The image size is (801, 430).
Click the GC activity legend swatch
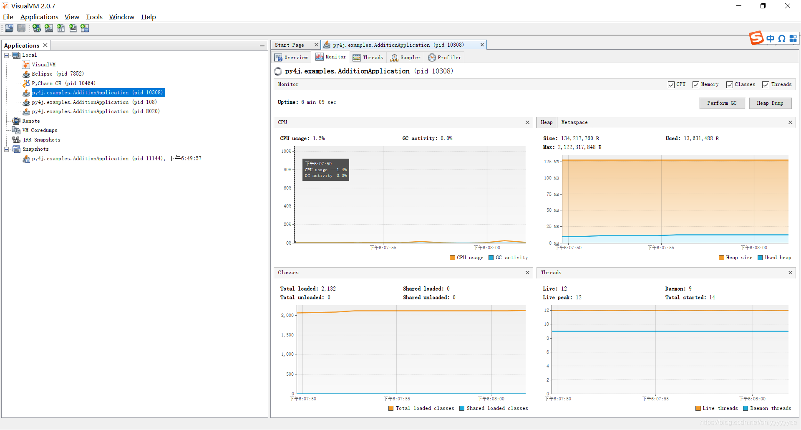(x=491, y=258)
